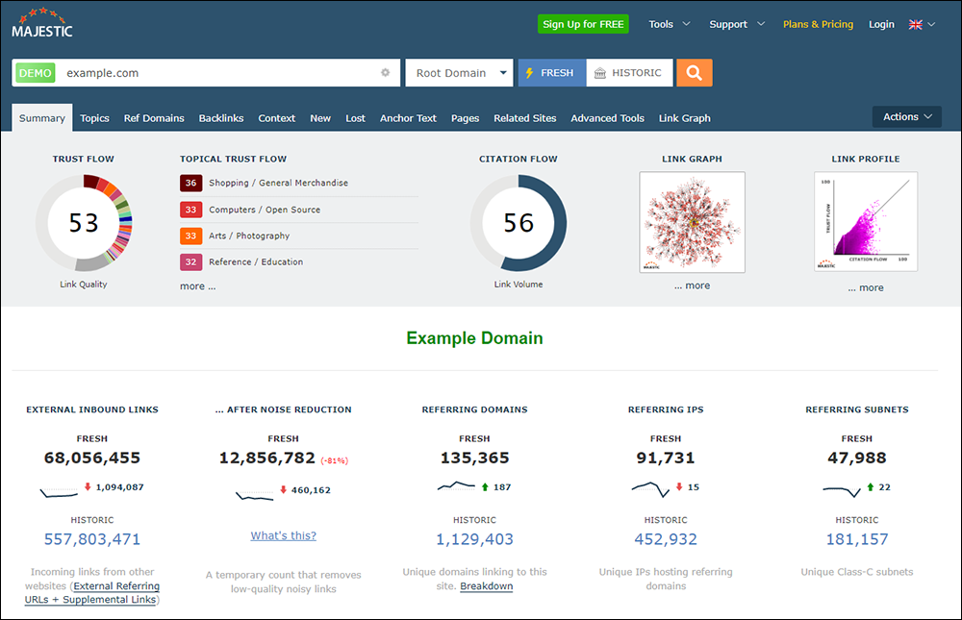This screenshot has width=962, height=620.
Task: Click the Trust Flow donut chart
Action: coord(84,223)
